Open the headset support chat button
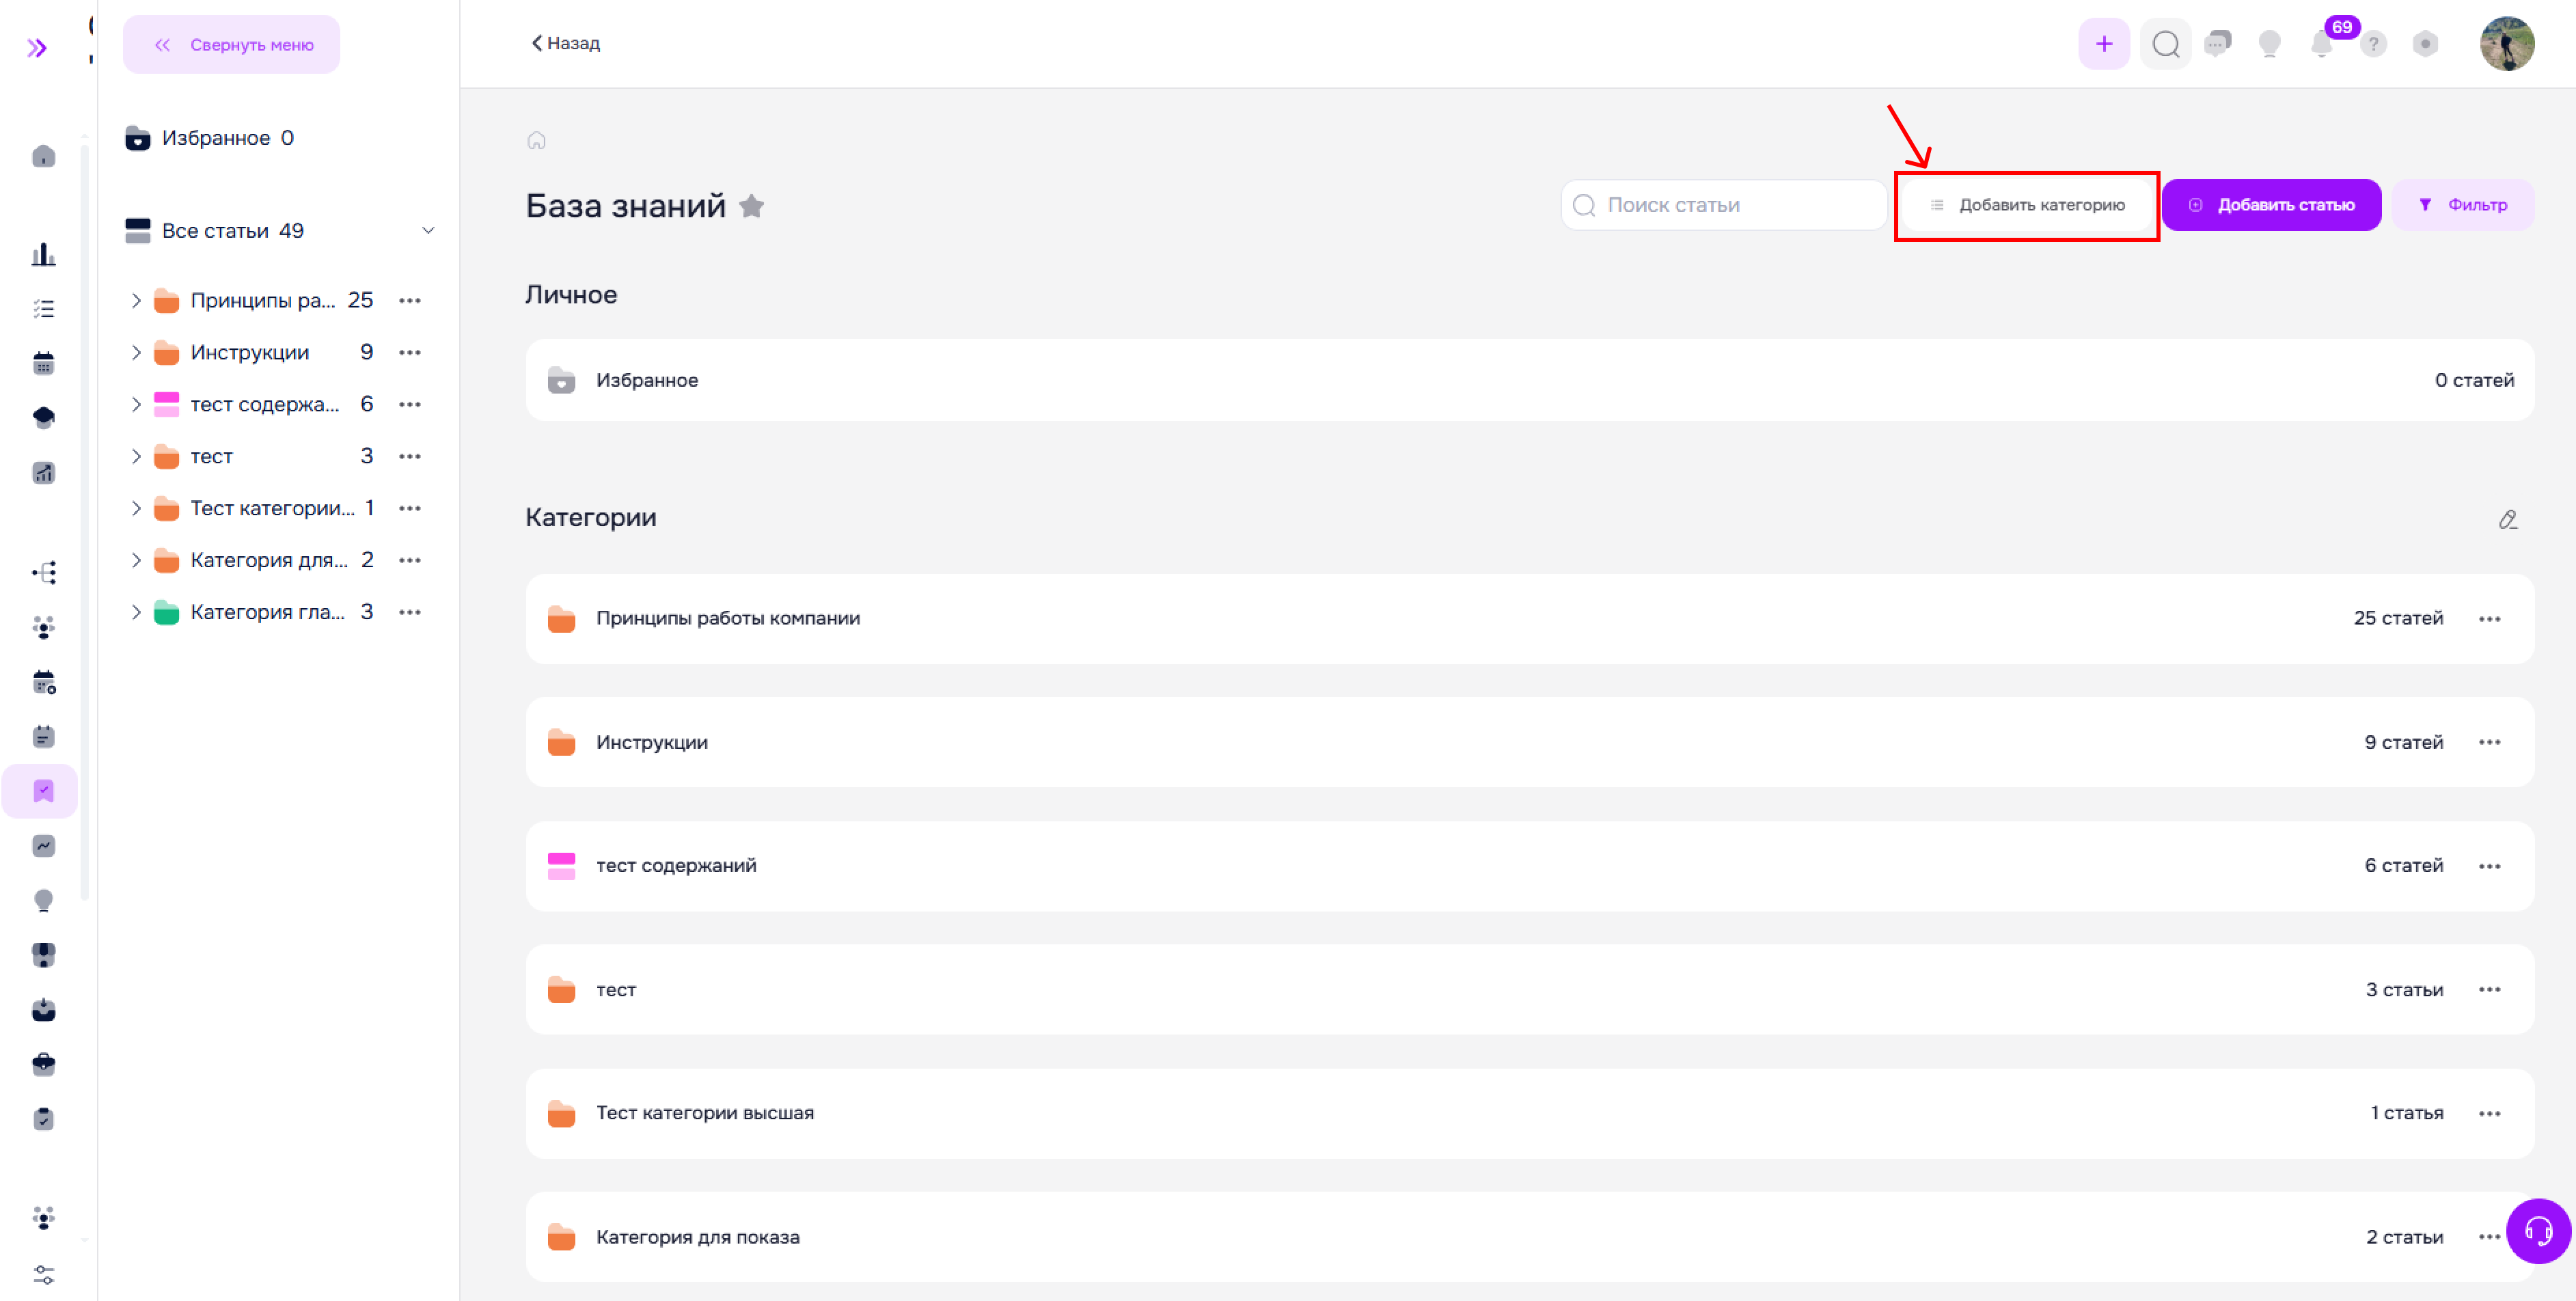The height and width of the screenshot is (1301, 2576). (2538, 1230)
